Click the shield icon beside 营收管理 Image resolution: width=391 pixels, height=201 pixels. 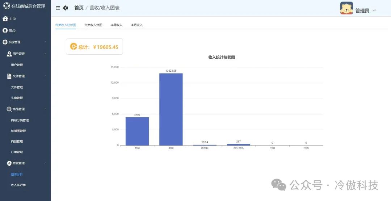pyautogui.click(x=9, y=163)
